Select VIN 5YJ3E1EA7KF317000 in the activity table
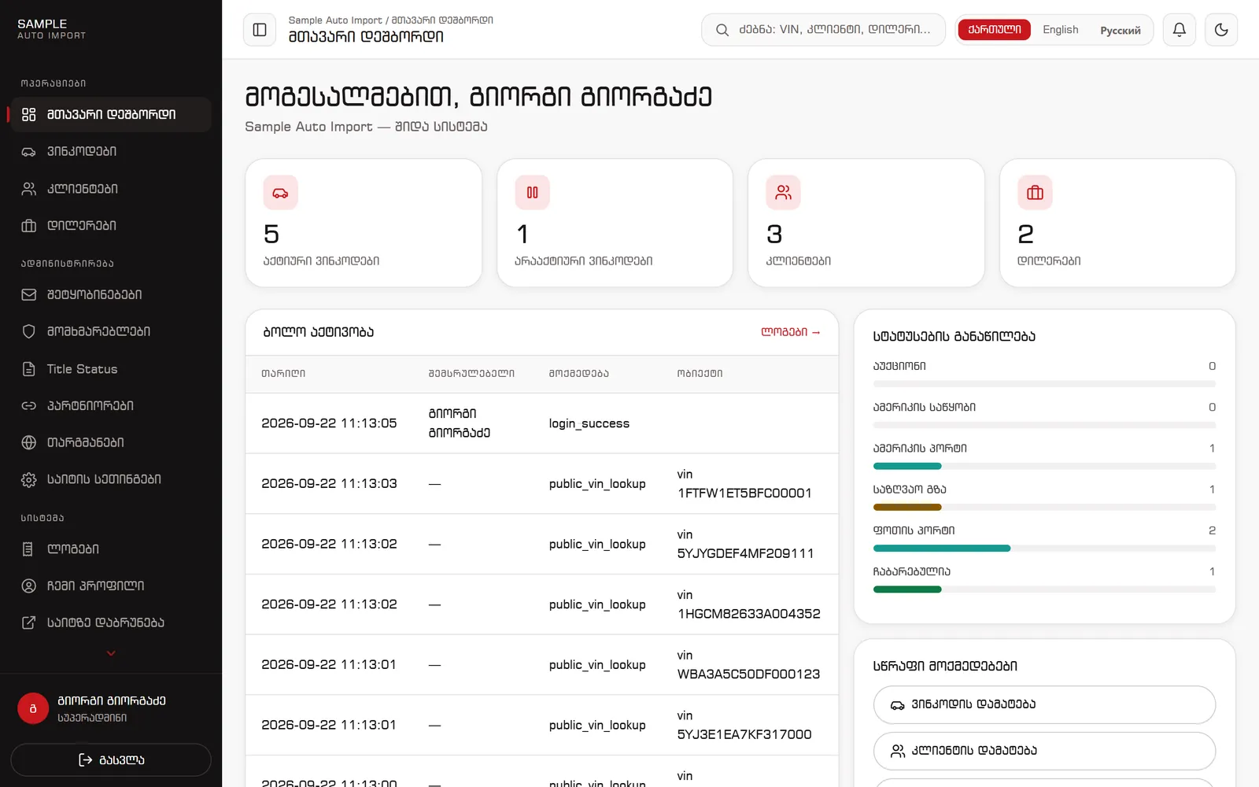1259x787 pixels. pyautogui.click(x=744, y=735)
